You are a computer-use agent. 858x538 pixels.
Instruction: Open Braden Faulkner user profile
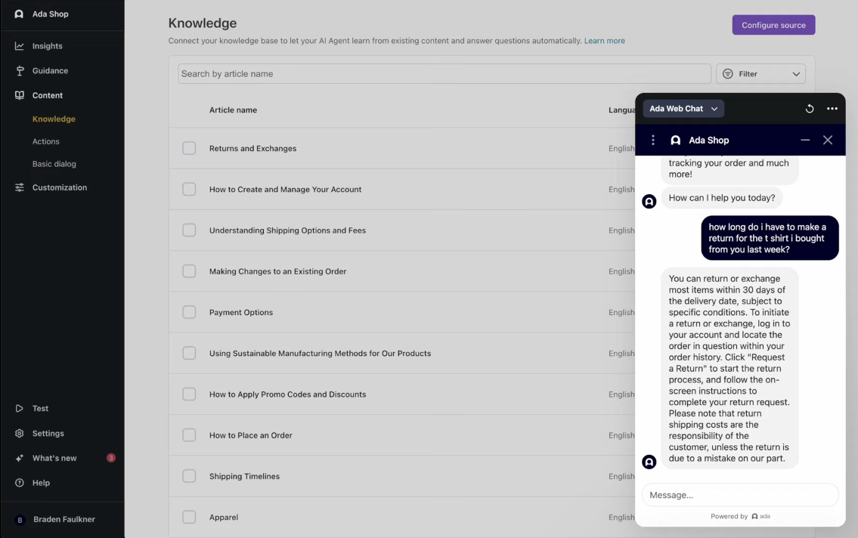64,519
